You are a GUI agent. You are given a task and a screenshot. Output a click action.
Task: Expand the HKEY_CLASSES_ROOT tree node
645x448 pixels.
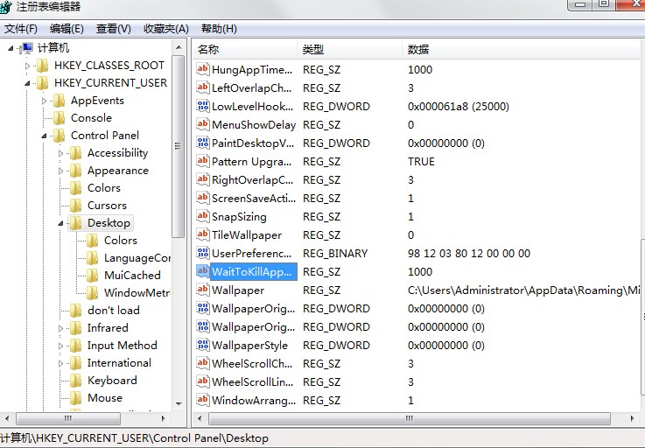coord(28,66)
